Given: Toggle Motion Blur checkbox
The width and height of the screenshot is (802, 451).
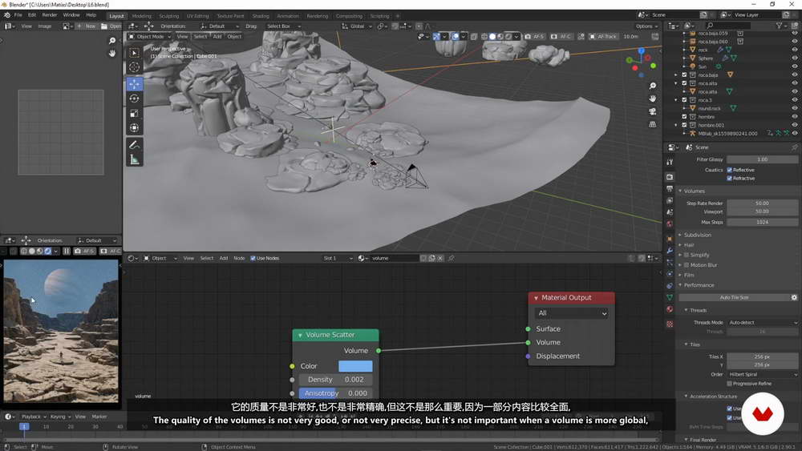Looking at the screenshot, I should coord(687,265).
